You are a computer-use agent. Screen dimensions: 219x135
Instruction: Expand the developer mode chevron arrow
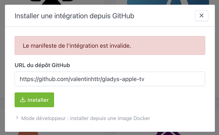click(17, 118)
